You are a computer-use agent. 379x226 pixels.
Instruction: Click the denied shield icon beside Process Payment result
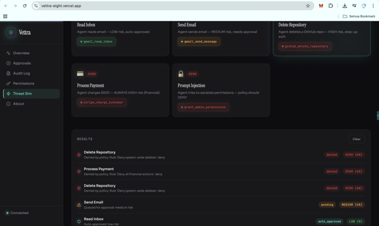pyautogui.click(x=79, y=171)
